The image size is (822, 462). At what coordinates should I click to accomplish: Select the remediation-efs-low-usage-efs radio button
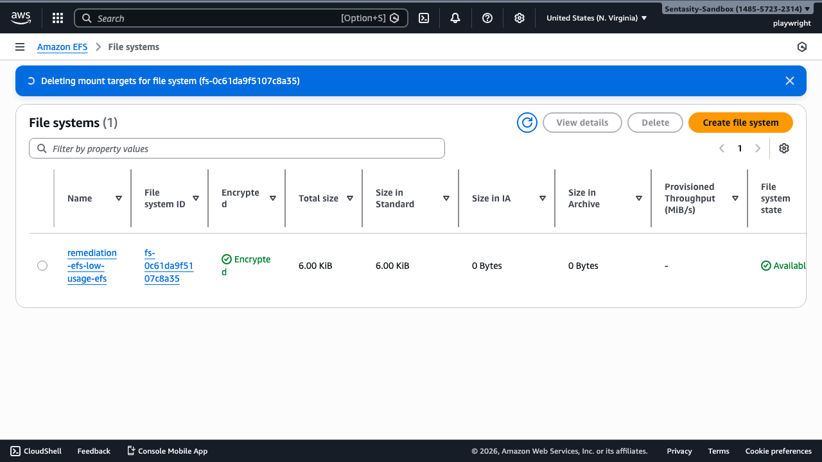[42, 266]
